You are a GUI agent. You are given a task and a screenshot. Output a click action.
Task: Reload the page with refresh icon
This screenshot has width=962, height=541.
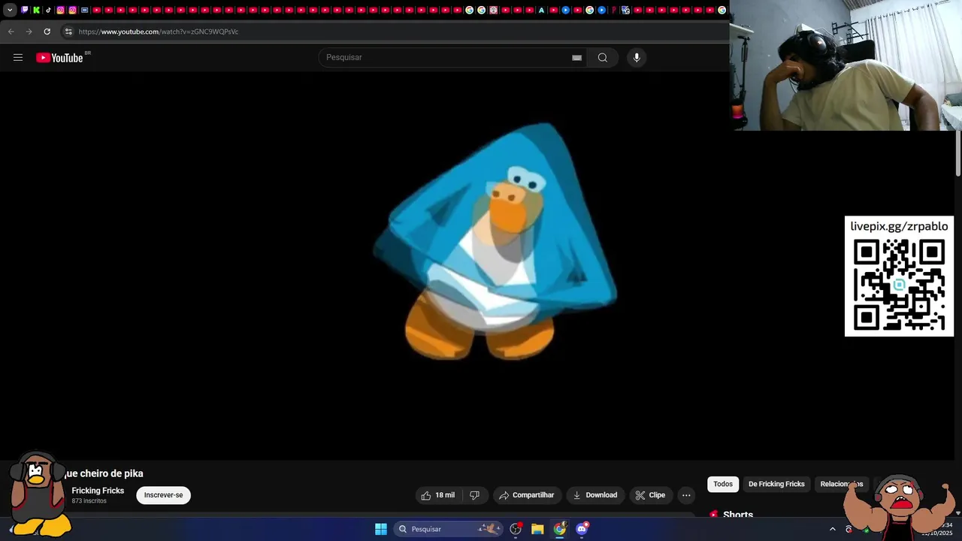coord(47,32)
